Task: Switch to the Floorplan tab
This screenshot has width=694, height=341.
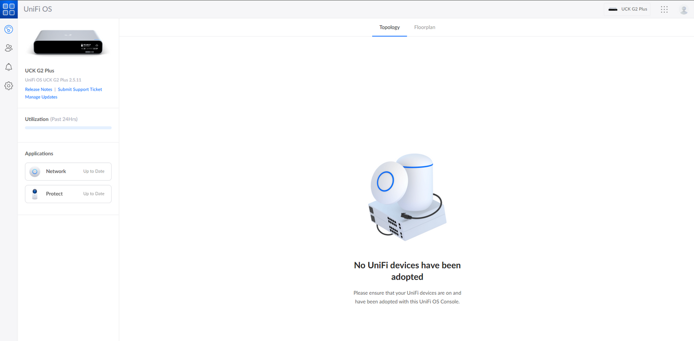Action: point(424,27)
